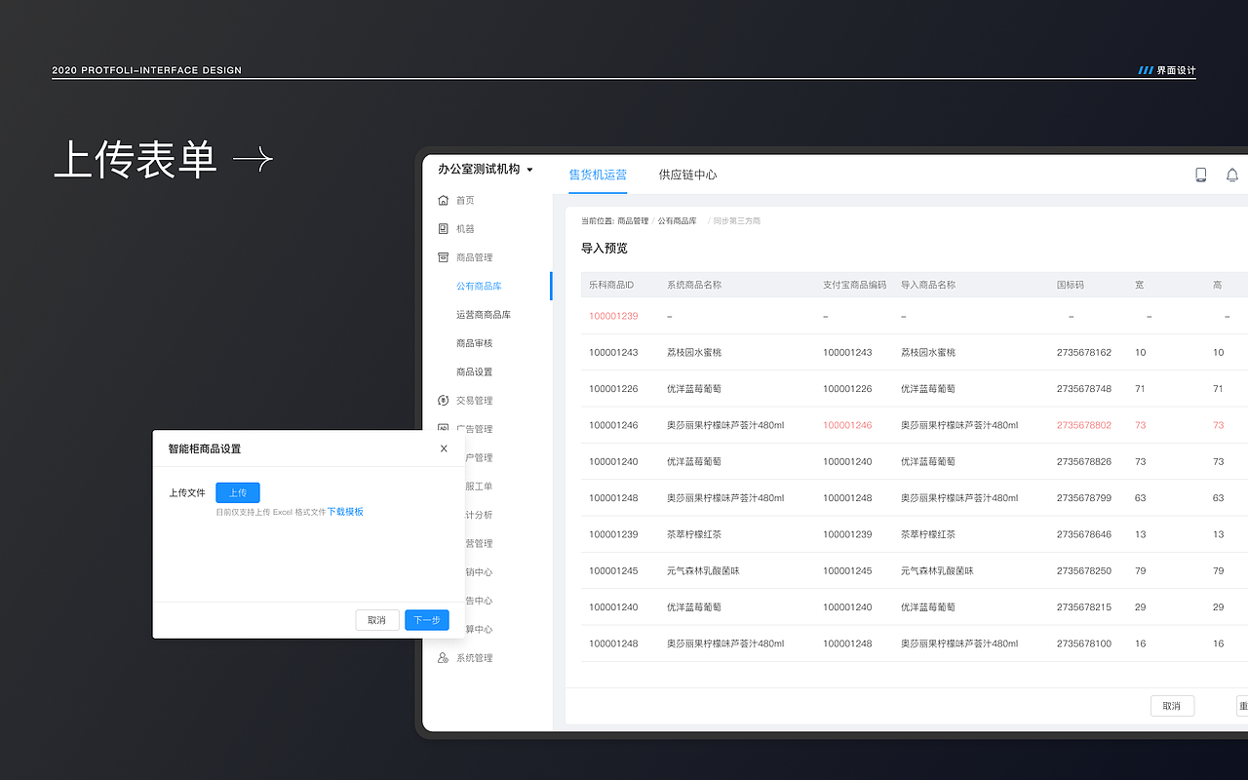1248x780 pixels.
Task: Open 运营商商品库 in the sidebar
Action: click(484, 315)
